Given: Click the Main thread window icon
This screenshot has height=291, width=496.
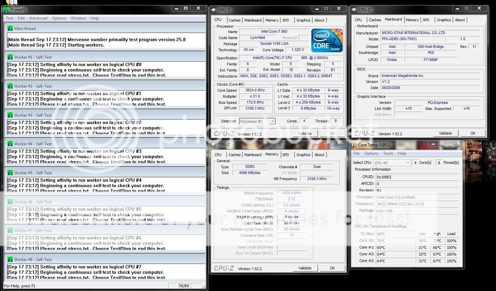Looking at the screenshot, I should (x=10, y=29).
